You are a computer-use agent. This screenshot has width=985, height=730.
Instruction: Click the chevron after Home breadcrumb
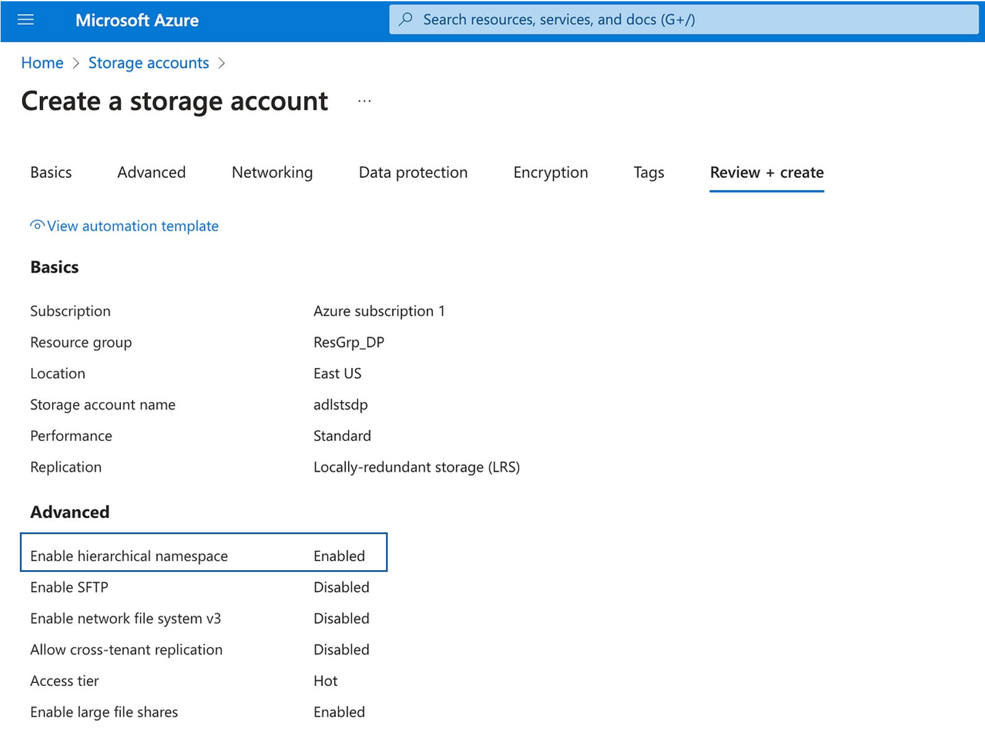click(76, 63)
